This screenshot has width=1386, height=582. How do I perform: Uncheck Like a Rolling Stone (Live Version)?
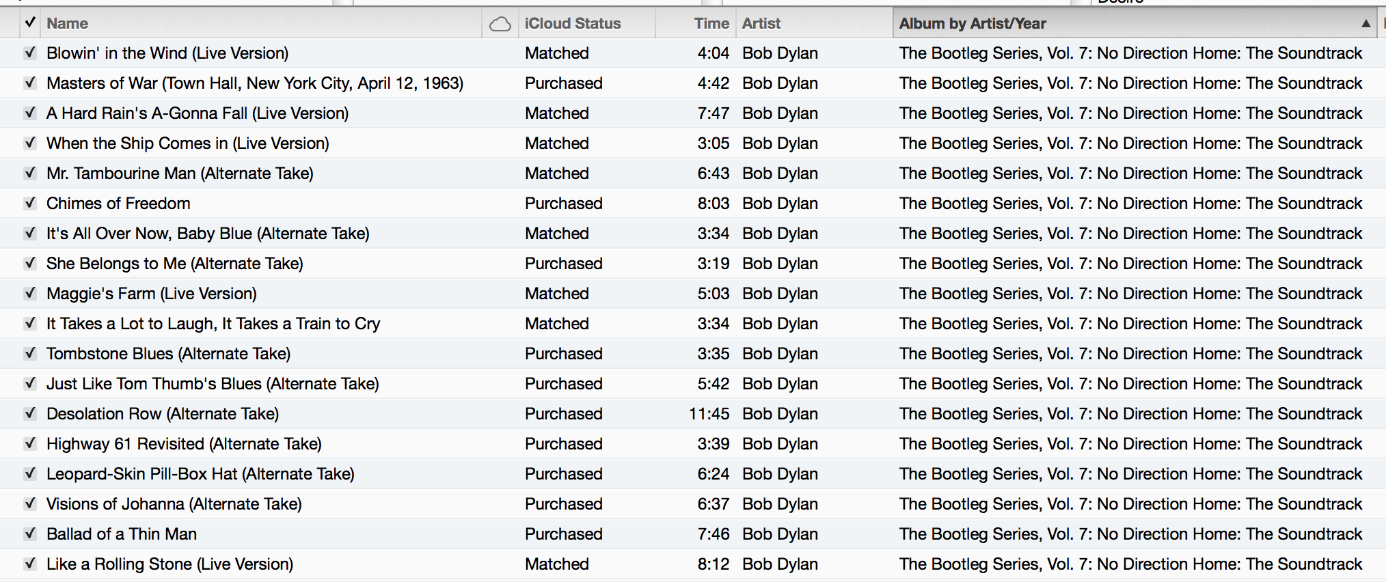pos(30,564)
